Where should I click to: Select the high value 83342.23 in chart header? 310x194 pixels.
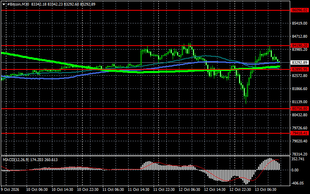point(55,4)
